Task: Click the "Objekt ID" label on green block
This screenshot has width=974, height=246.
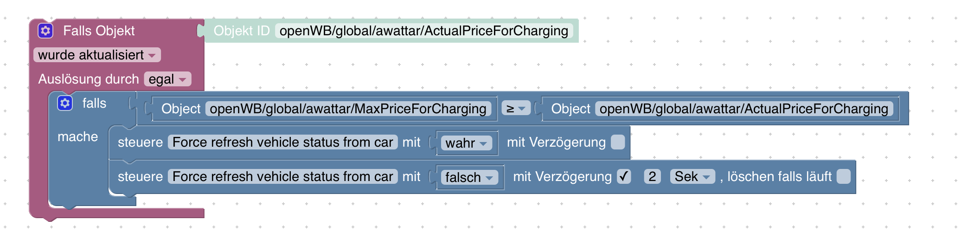Action: click(241, 31)
